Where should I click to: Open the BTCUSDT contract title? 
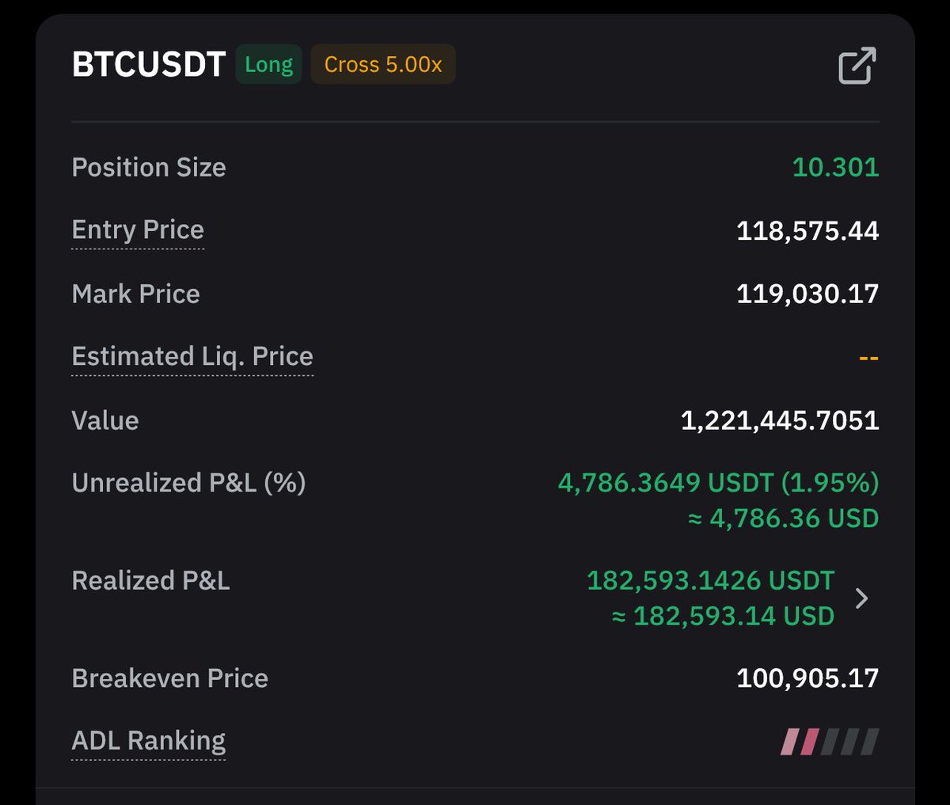tap(149, 64)
